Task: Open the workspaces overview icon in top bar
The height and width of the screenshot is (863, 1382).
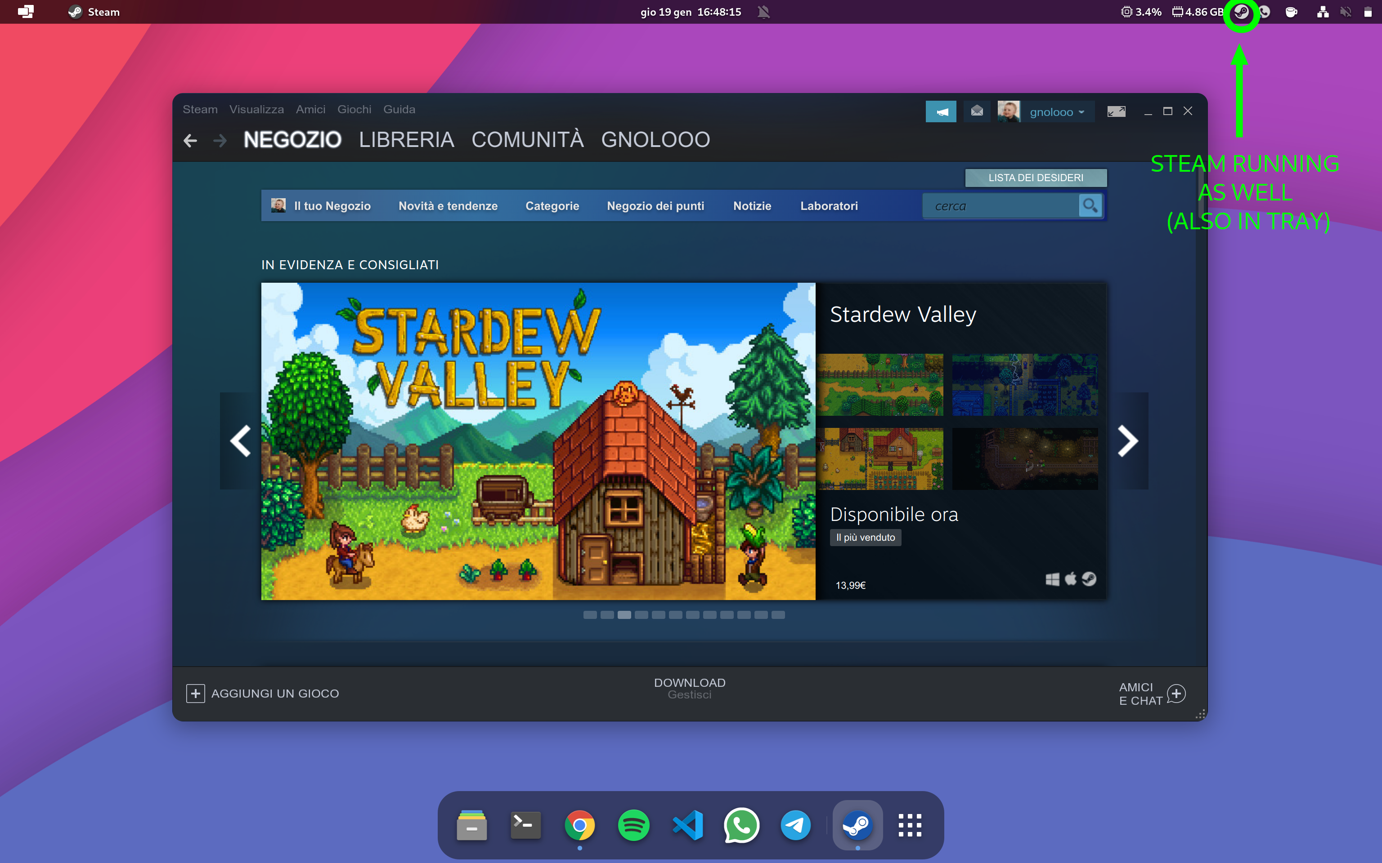Action: tap(26, 12)
